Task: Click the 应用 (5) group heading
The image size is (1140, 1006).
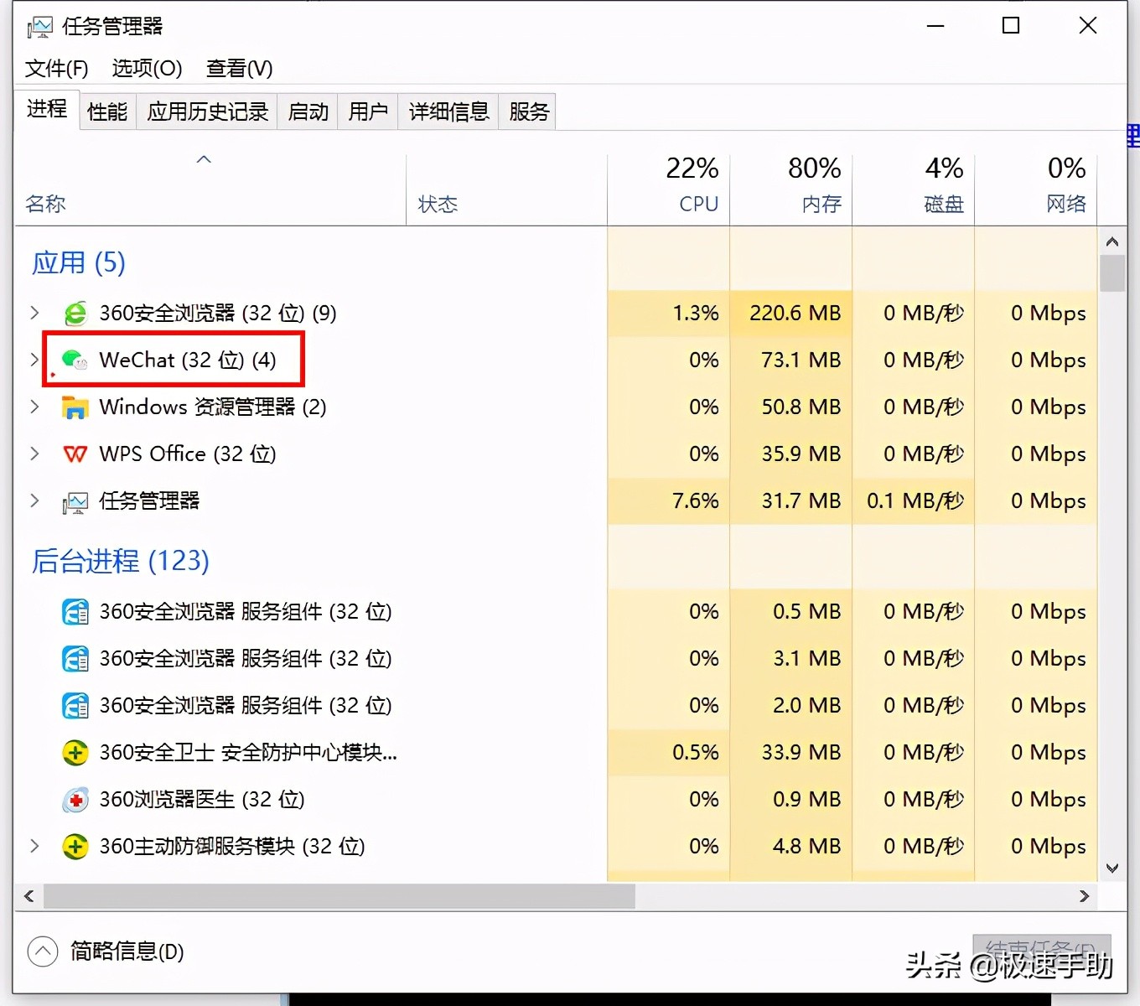Action: pyautogui.click(x=79, y=263)
